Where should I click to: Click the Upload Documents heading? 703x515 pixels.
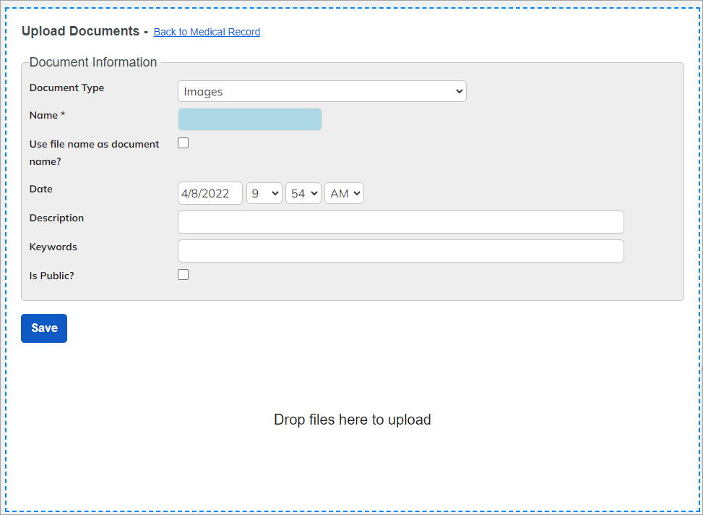click(x=81, y=31)
